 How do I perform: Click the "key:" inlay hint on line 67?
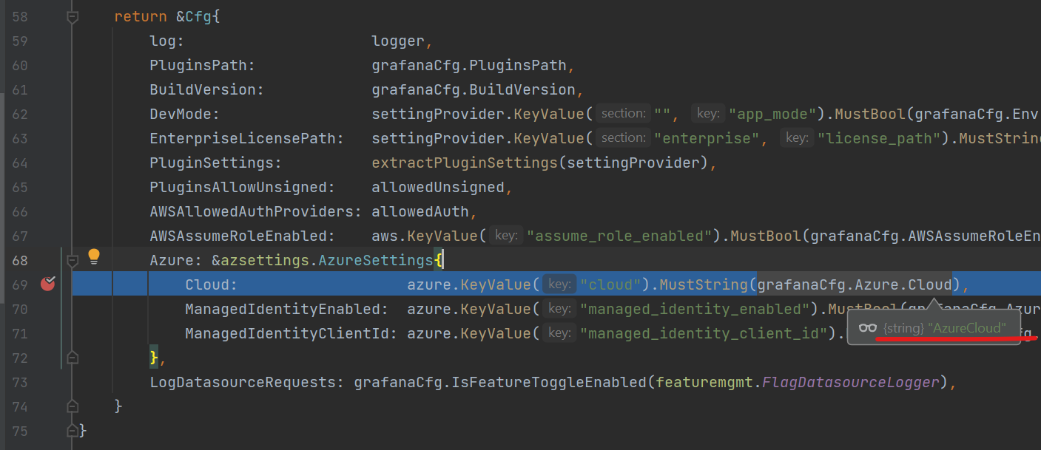[506, 235]
